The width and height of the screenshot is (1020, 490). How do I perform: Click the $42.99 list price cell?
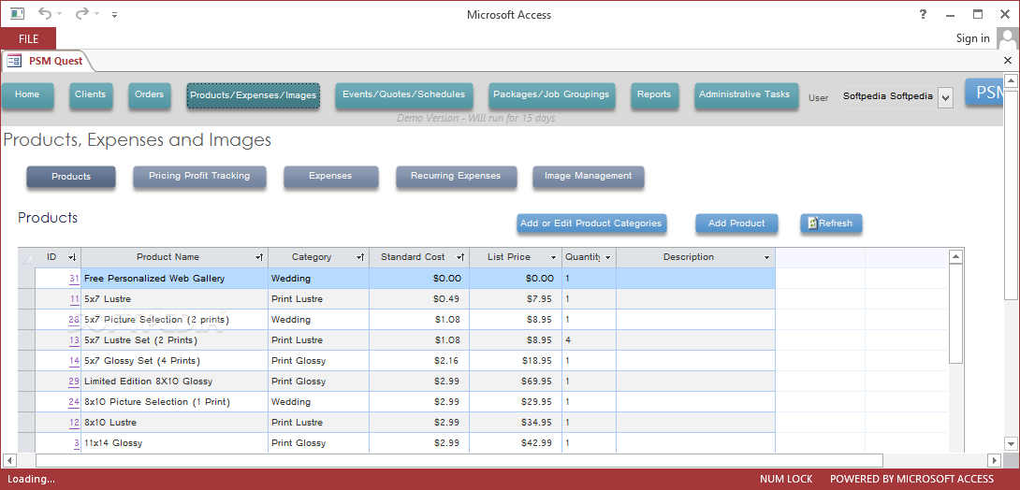coord(516,443)
